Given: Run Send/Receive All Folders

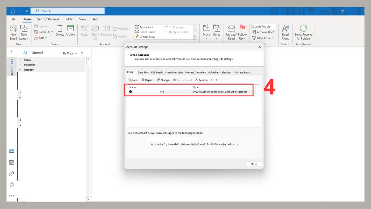Looking at the screenshot, I should pos(303,32).
